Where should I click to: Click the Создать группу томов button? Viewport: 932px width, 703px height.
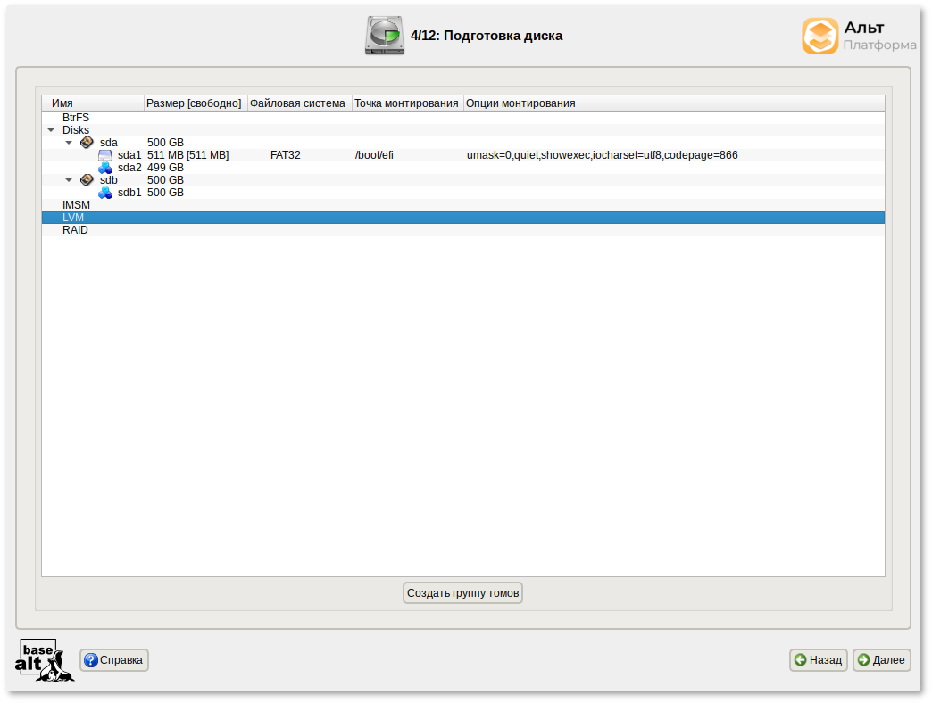pos(462,592)
